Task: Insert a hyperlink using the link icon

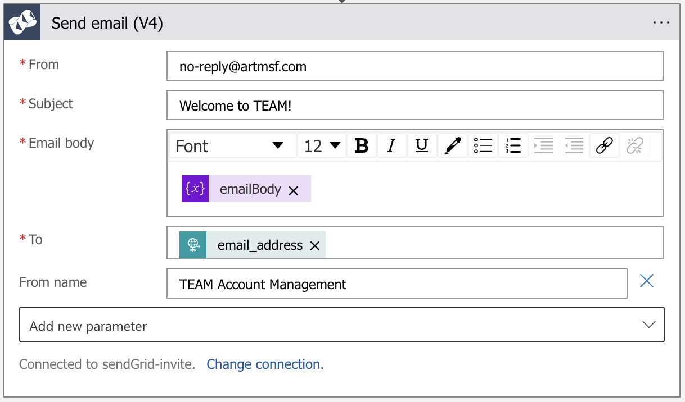Action: pos(605,145)
